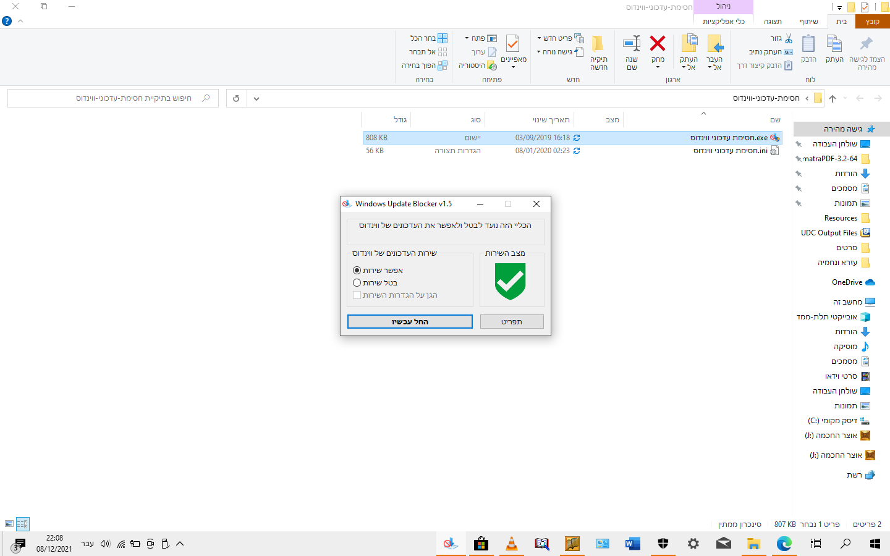Click the Menu (תפריט) button
Image resolution: width=890 pixels, height=556 pixels.
pos(512,322)
